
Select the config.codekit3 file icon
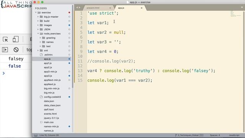(x=41, y=97)
